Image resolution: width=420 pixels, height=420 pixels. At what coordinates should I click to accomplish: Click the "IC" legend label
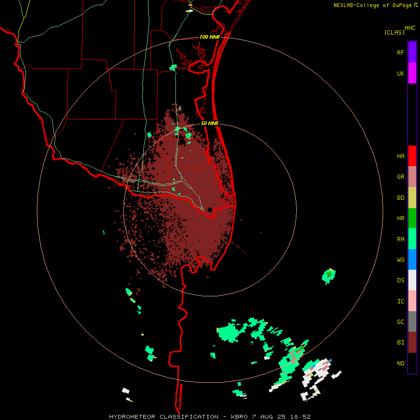click(x=400, y=301)
